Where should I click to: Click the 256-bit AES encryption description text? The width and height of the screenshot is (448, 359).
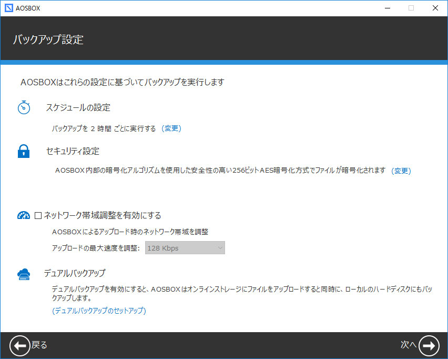click(x=220, y=171)
